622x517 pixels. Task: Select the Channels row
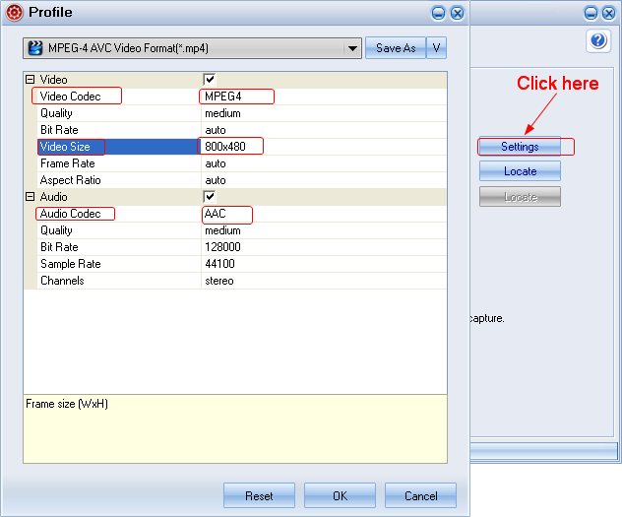[242, 281]
